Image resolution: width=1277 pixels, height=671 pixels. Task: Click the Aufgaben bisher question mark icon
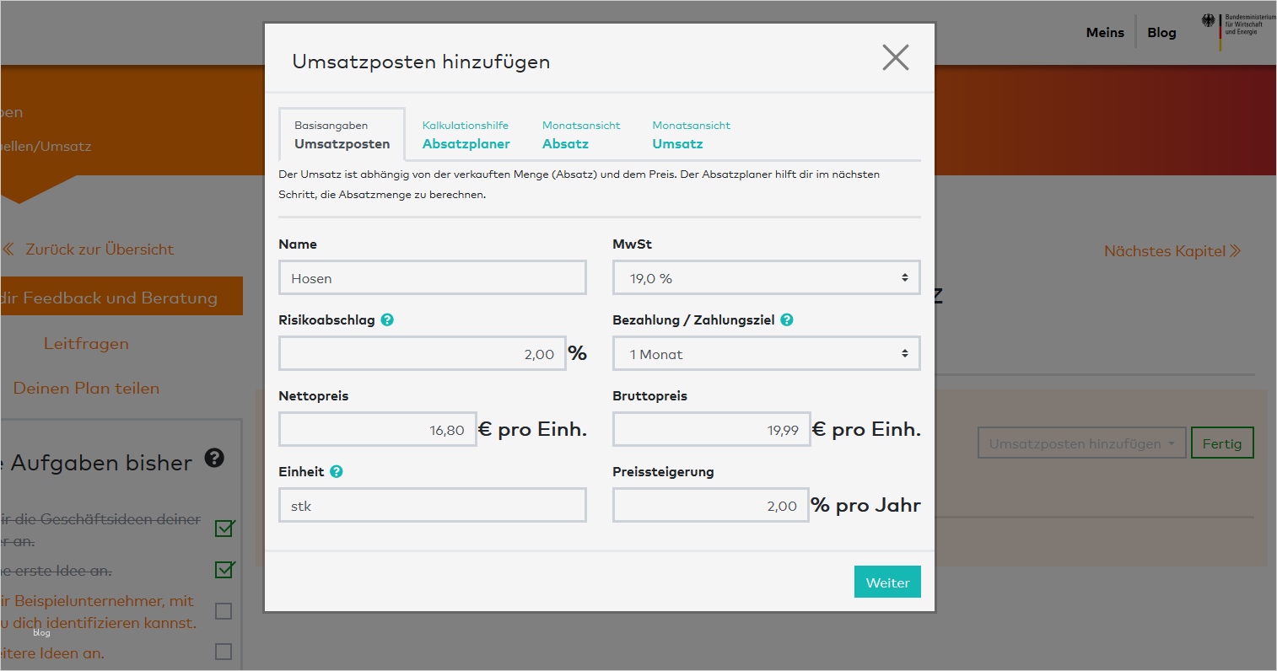pyautogui.click(x=214, y=458)
